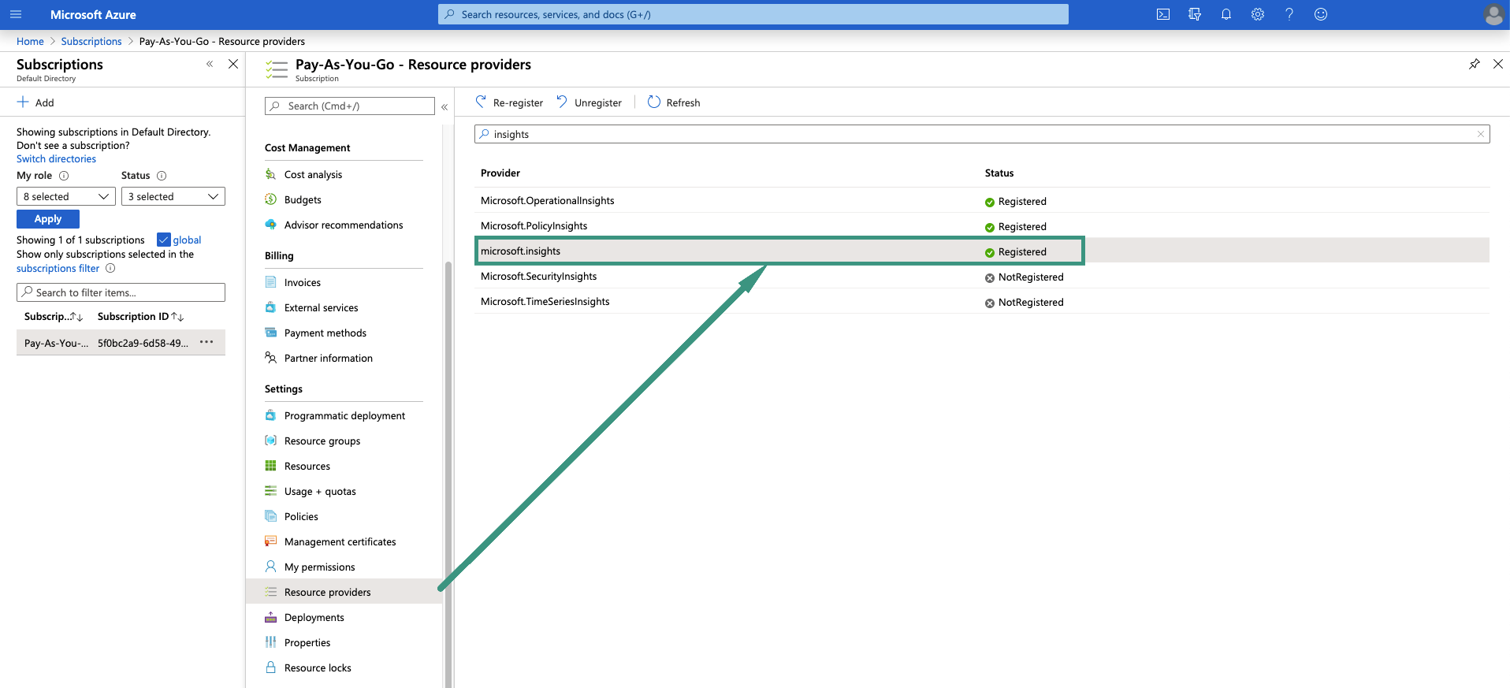Show the subscriptions filter info icon
This screenshot has width=1510, height=688.
[x=110, y=269]
